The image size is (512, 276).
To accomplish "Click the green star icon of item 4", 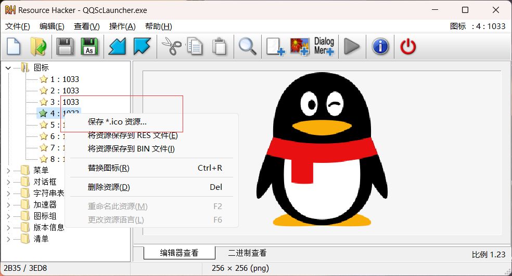I will click(x=43, y=113).
